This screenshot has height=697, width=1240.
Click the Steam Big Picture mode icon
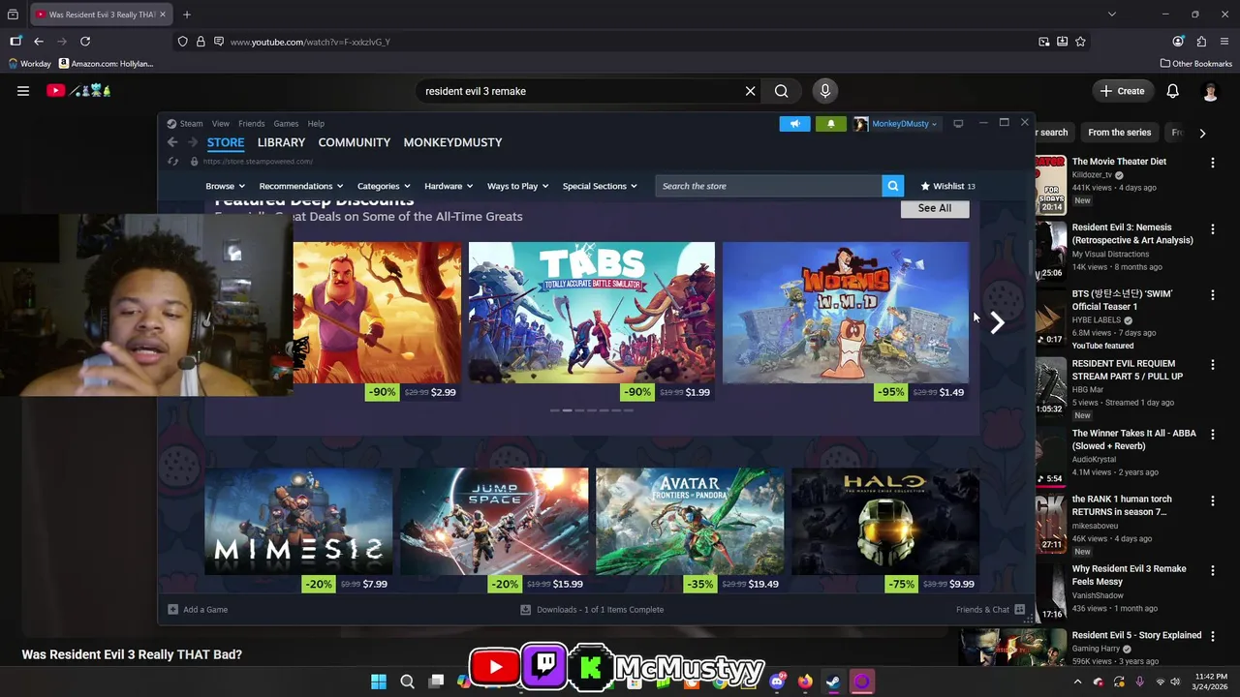(x=958, y=124)
